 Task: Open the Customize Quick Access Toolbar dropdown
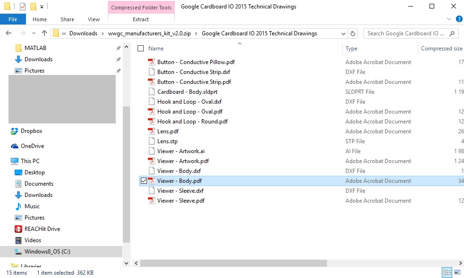pos(42,7)
